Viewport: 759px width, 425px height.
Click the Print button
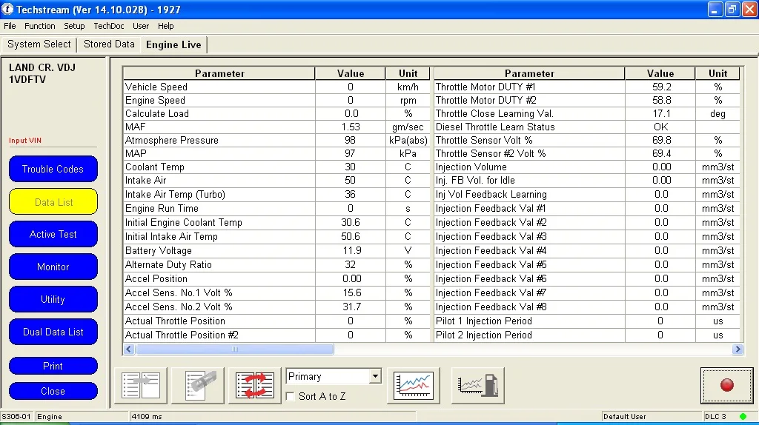pos(53,366)
